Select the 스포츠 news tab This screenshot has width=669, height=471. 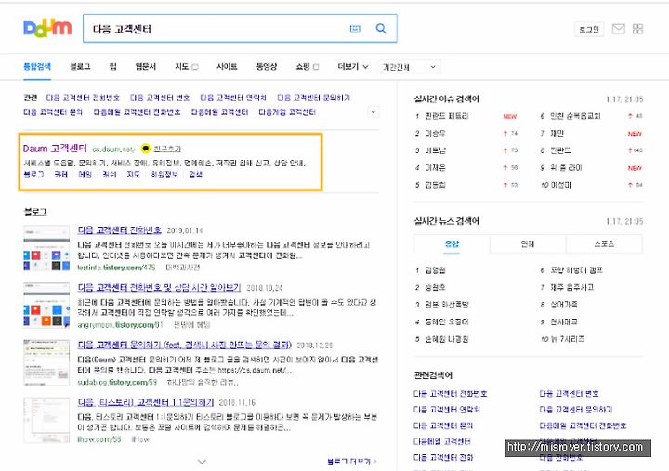604,244
